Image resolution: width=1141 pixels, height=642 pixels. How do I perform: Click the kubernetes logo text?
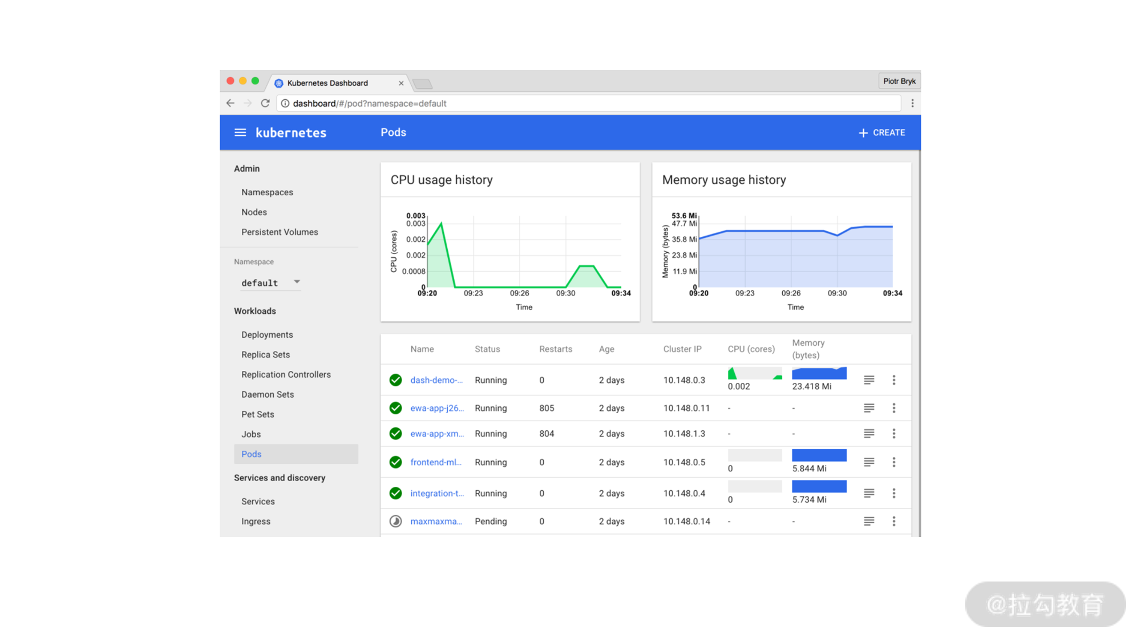pos(291,132)
